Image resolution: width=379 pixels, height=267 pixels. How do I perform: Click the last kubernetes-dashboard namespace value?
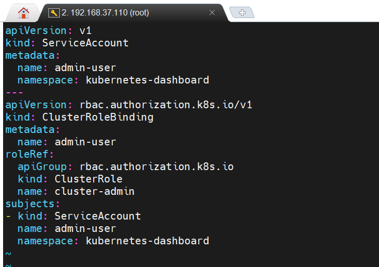pyautogui.click(x=147, y=241)
